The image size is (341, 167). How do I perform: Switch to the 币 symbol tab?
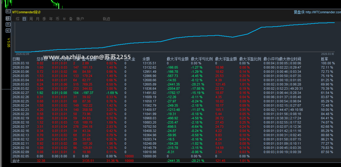(x=58, y=19)
